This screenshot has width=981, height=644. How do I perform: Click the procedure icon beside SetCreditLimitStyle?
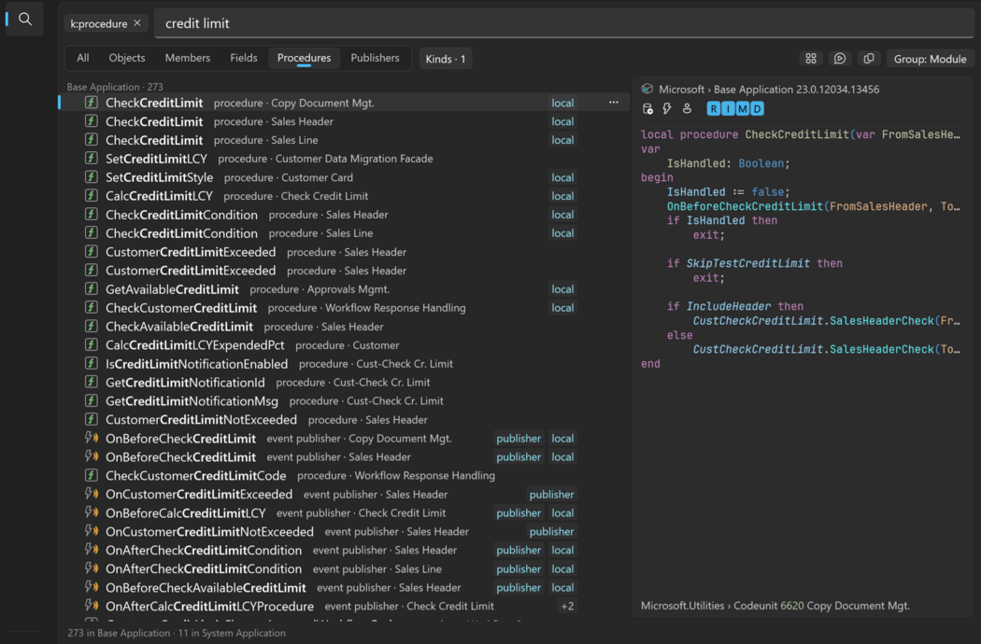92,177
